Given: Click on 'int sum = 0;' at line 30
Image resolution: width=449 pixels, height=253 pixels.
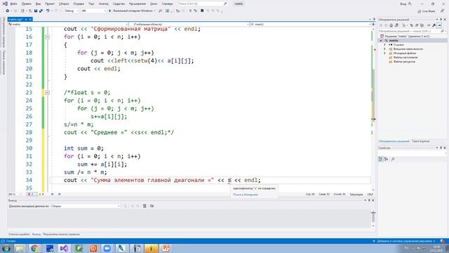Looking at the screenshot, I should (x=83, y=148).
